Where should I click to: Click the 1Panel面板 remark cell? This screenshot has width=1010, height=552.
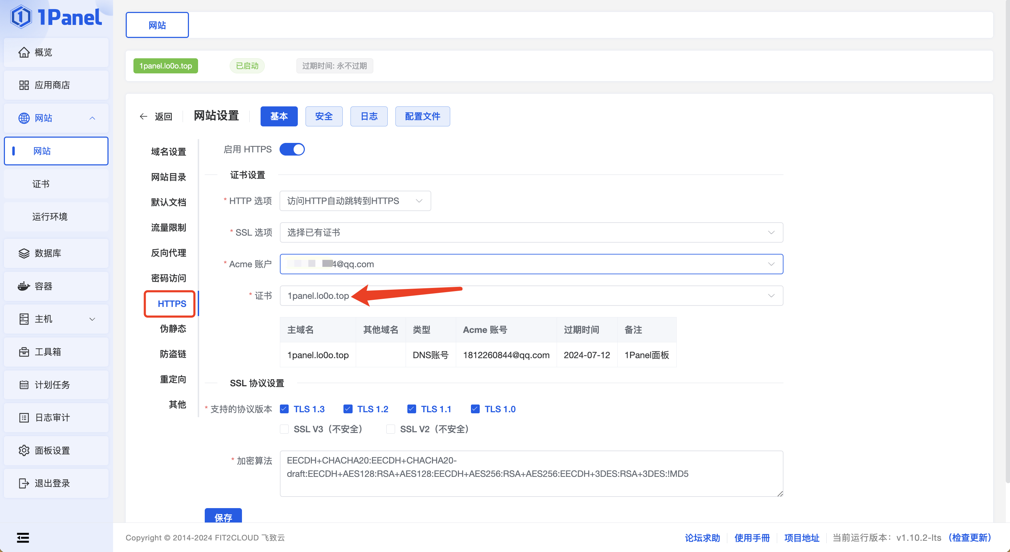tap(647, 355)
